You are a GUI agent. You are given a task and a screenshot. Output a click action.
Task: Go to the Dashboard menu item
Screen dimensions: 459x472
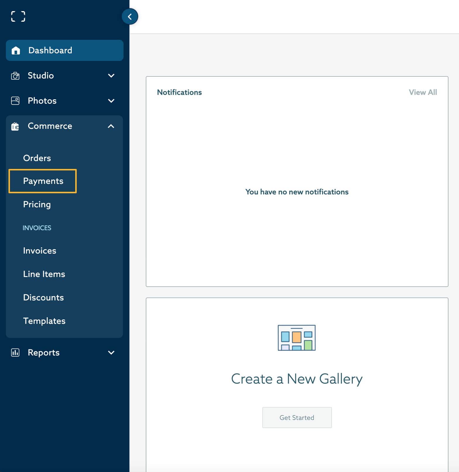(65, 50)
